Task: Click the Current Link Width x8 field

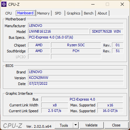Action: pyautogui.click(x=55, y=105)
